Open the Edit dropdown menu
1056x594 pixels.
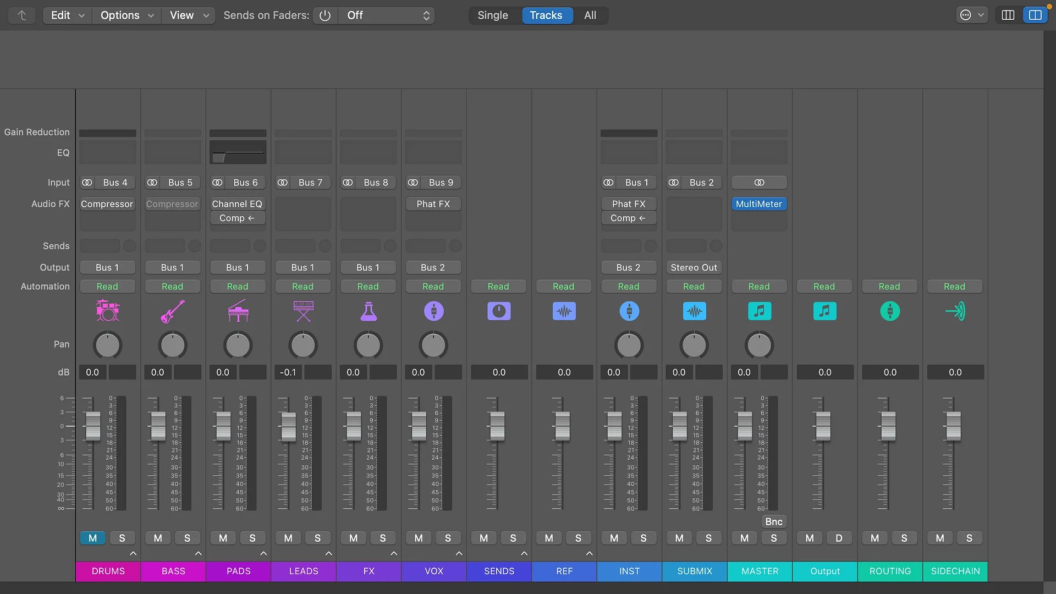[x=67, y=15]
